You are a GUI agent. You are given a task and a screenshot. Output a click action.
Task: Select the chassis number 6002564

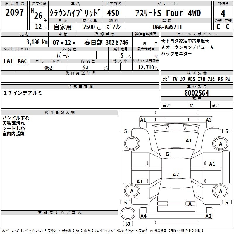point(197,93)
